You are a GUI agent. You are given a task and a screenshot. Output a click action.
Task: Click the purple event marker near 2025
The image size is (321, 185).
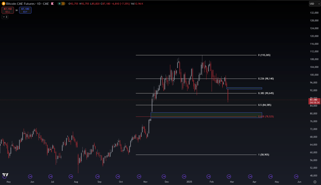184,176
